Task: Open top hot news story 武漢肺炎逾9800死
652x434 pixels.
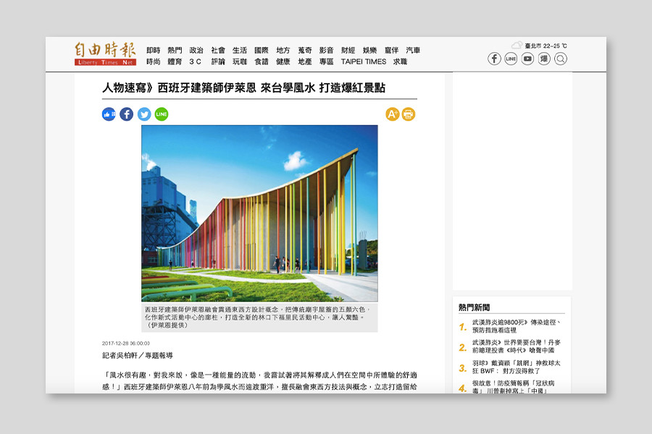Action: (516, 326)
